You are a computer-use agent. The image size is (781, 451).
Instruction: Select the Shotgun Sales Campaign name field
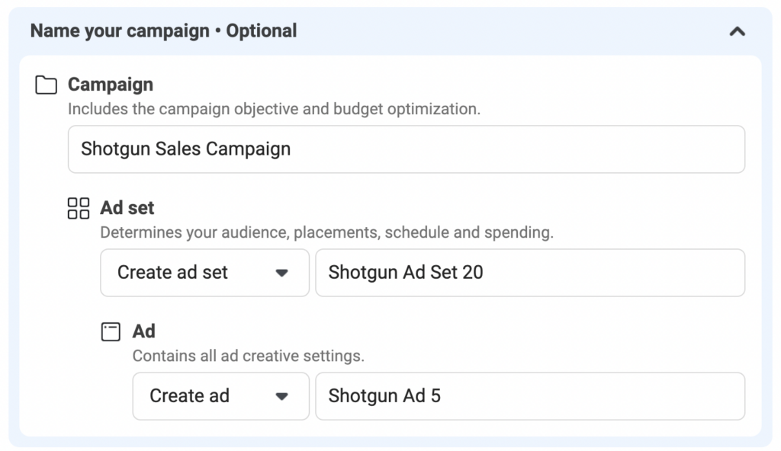pyautogui.click(x=407, y=149)
